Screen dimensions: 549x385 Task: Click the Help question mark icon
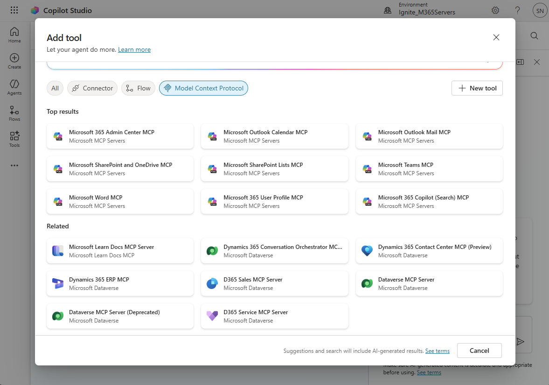[517, 10]
